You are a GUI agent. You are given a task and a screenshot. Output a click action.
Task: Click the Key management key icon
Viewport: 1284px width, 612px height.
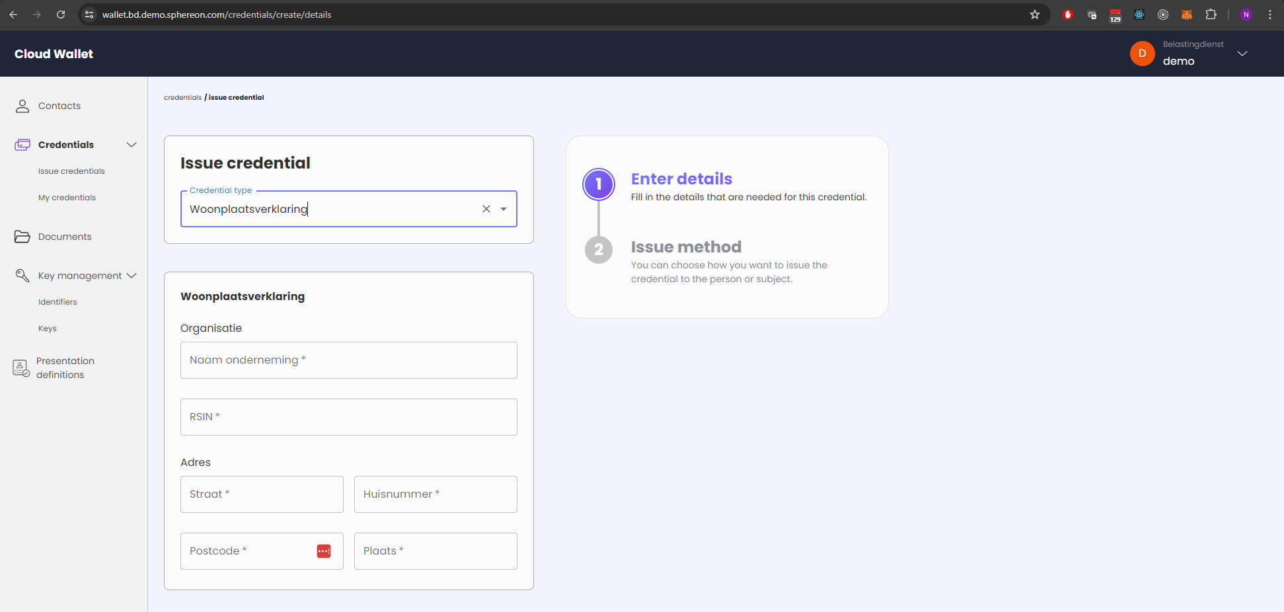[x=22, y=276]
